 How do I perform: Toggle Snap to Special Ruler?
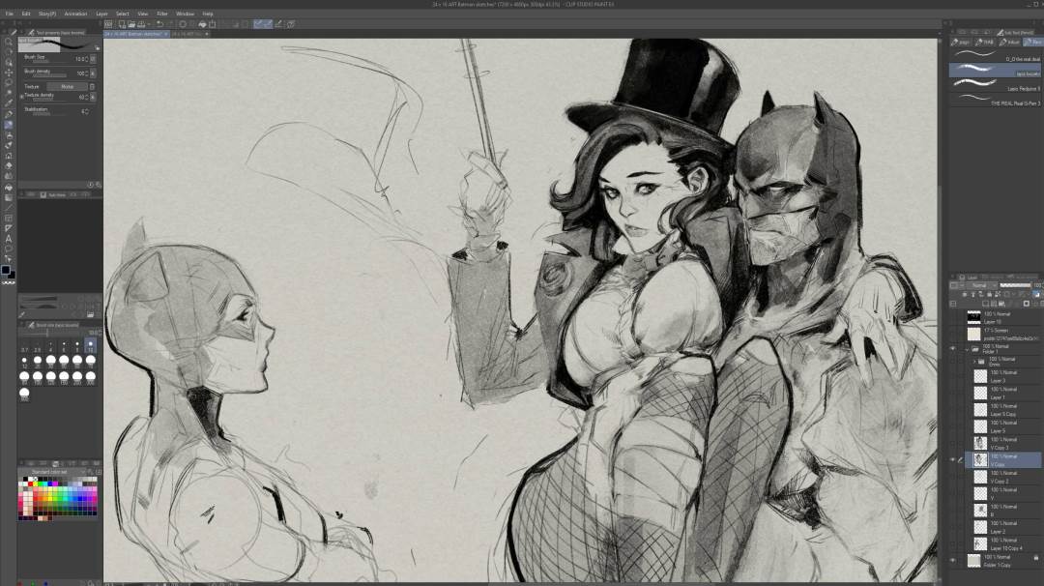268,24
